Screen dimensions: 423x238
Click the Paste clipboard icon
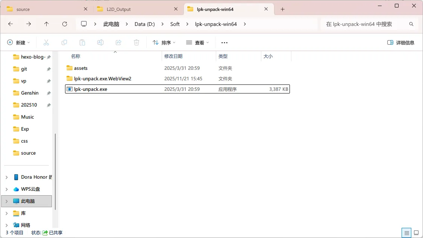tap(82, 42)
